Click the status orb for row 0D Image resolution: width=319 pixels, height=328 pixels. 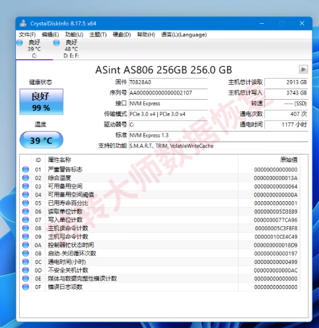tap(26, 270)
